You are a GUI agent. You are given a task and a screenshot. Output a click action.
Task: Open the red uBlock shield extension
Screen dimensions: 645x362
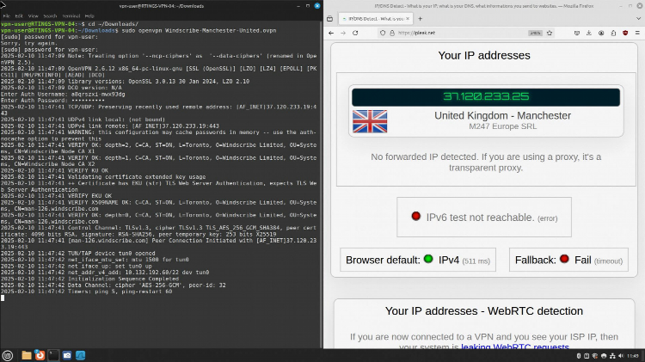[625, 33]
